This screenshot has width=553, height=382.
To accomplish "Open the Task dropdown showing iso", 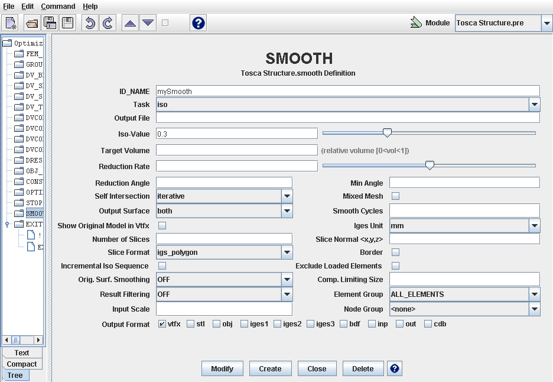I will [x=534, y=105].
